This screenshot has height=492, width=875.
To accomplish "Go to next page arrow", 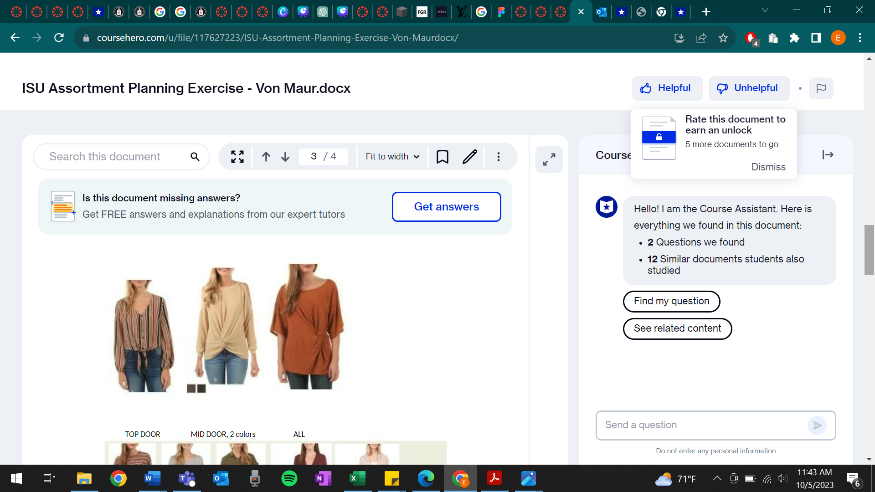I will tap(285, 157).
